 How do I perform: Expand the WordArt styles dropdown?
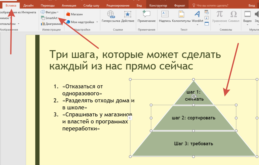click(x=198, y=25)
